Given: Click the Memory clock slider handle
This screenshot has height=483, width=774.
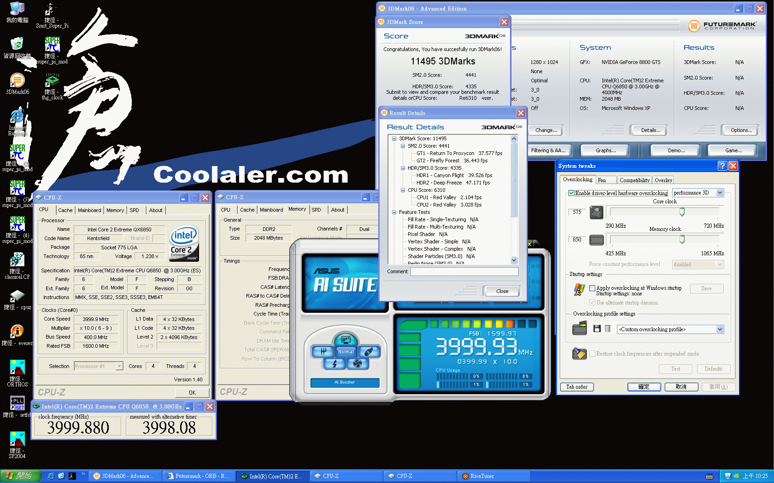Looking at the screenshot, I should pyautogui.click(x=682, y=240).
